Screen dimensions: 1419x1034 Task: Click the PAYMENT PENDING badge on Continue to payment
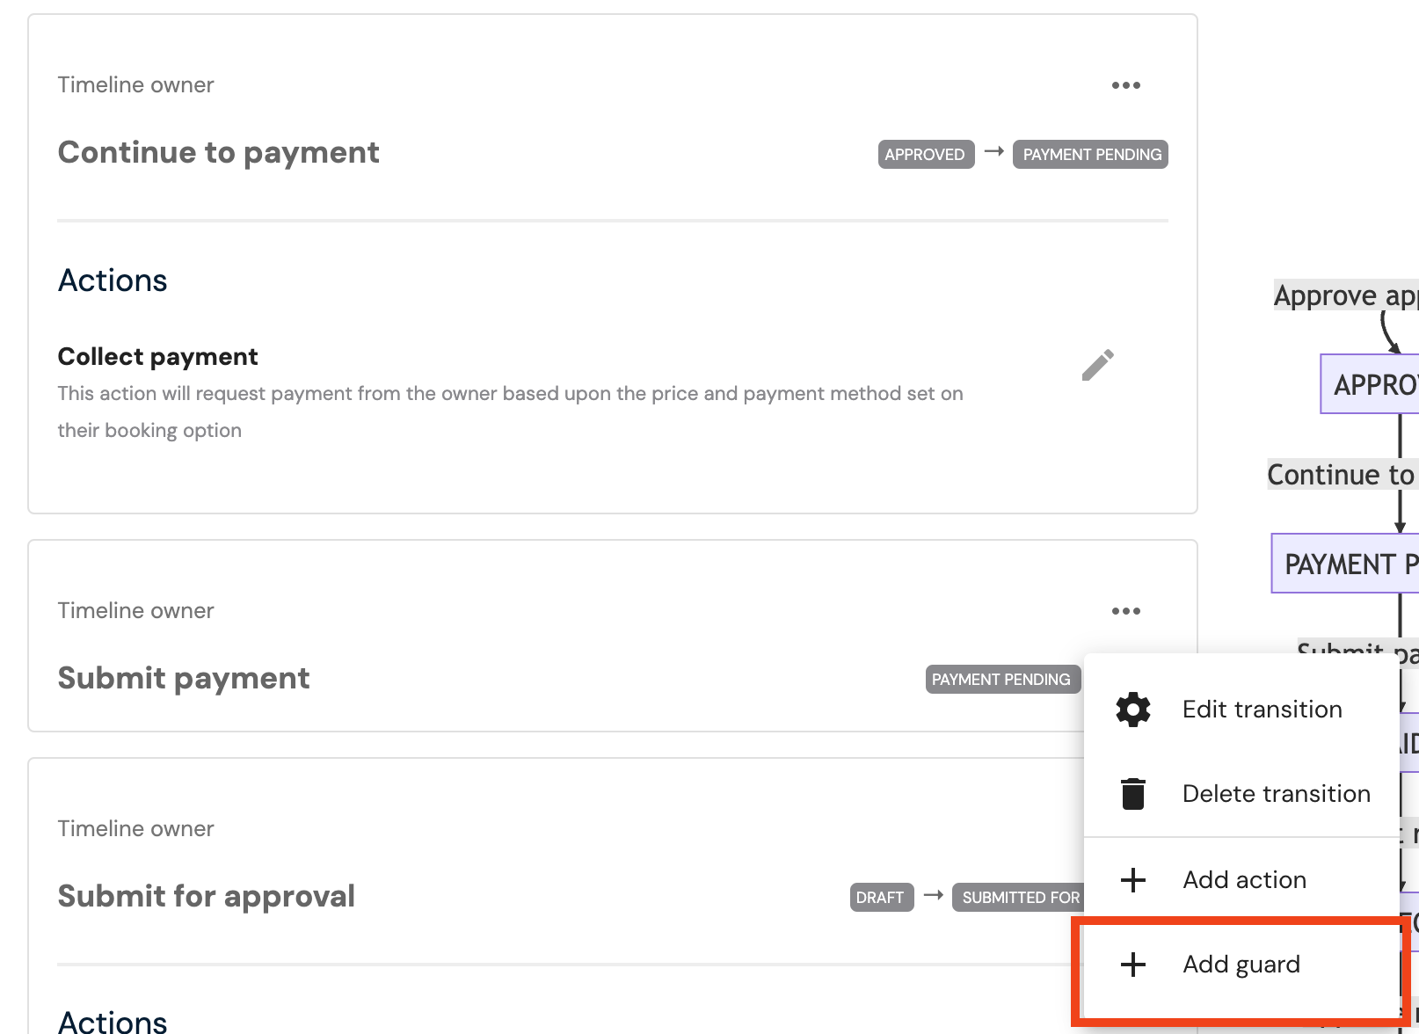click(1090, 154)
